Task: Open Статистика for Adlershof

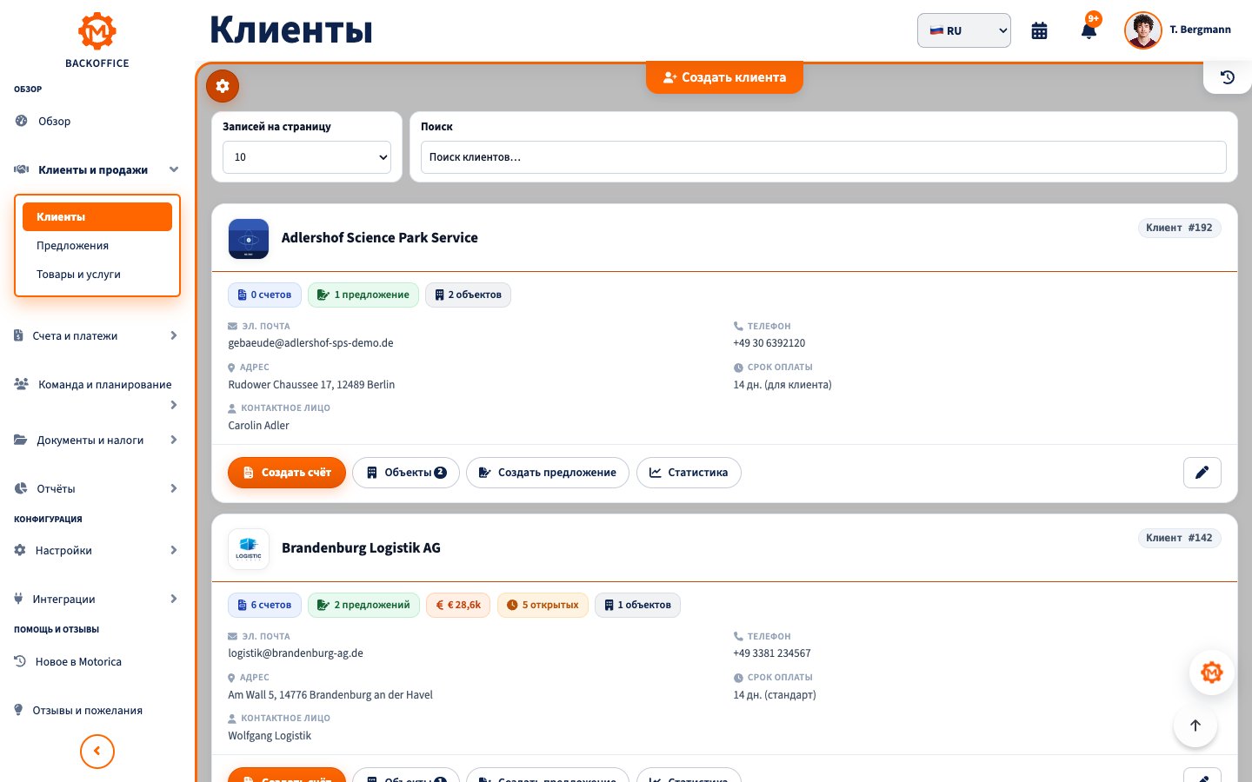Action: (689, 473)
